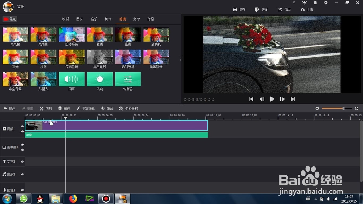Select the green 滤镜 filter bar
The image size is (363, 204).
click(x=117, y=135)
